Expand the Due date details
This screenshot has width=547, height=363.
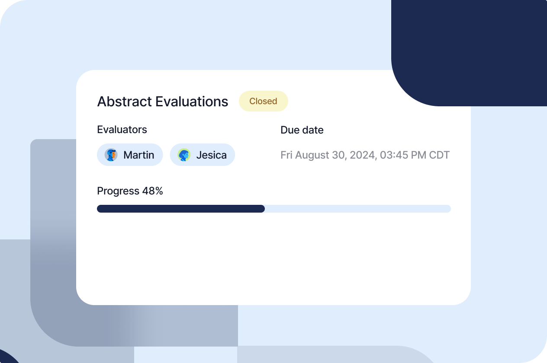click(x=302, y=130)
